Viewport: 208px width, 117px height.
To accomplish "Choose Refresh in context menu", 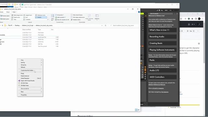I will point(23,67).
